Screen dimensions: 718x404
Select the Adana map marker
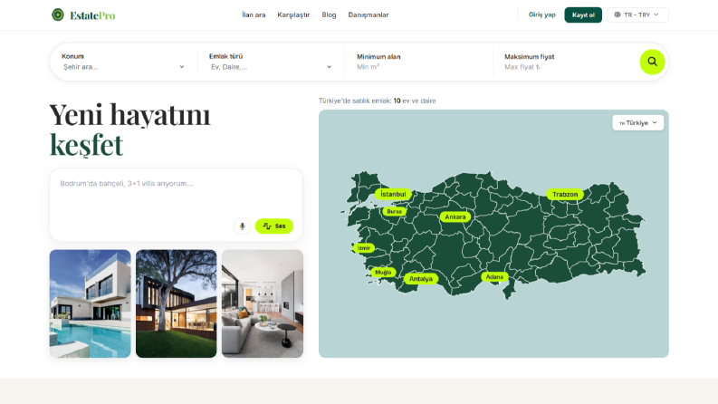(494, 277)
